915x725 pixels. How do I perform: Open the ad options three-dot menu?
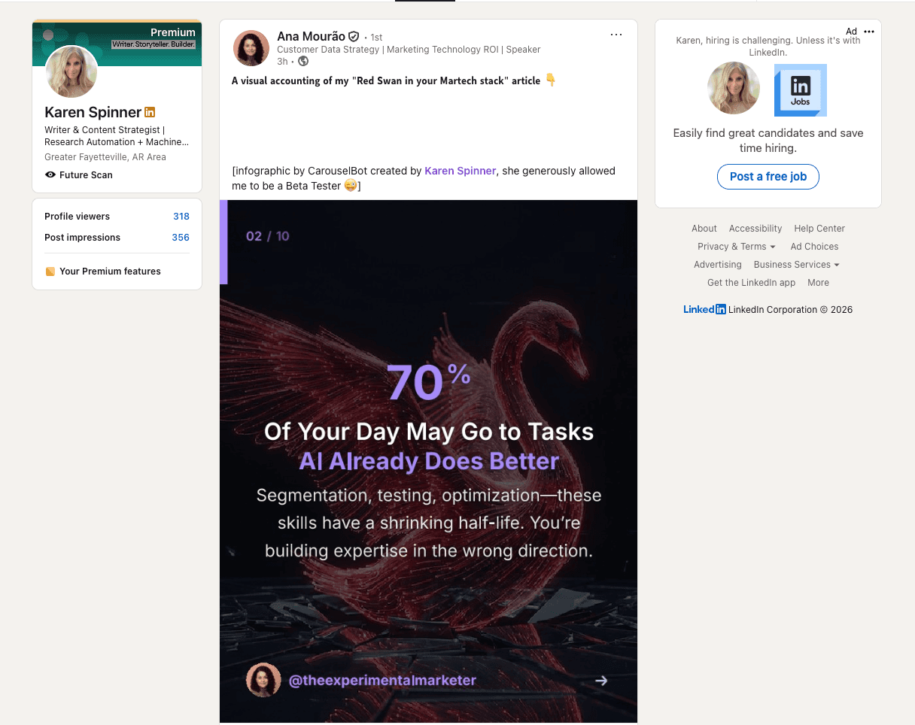tap(869, 32)
